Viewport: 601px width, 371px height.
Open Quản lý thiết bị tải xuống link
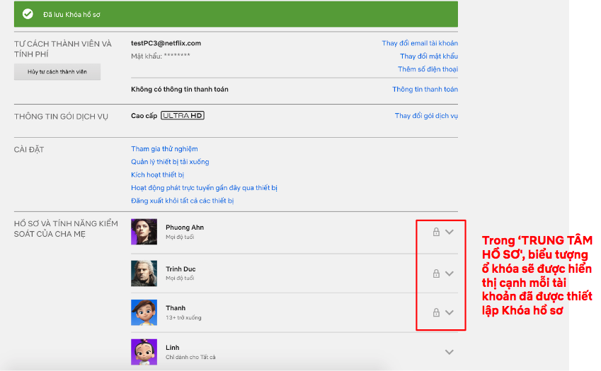170,162
